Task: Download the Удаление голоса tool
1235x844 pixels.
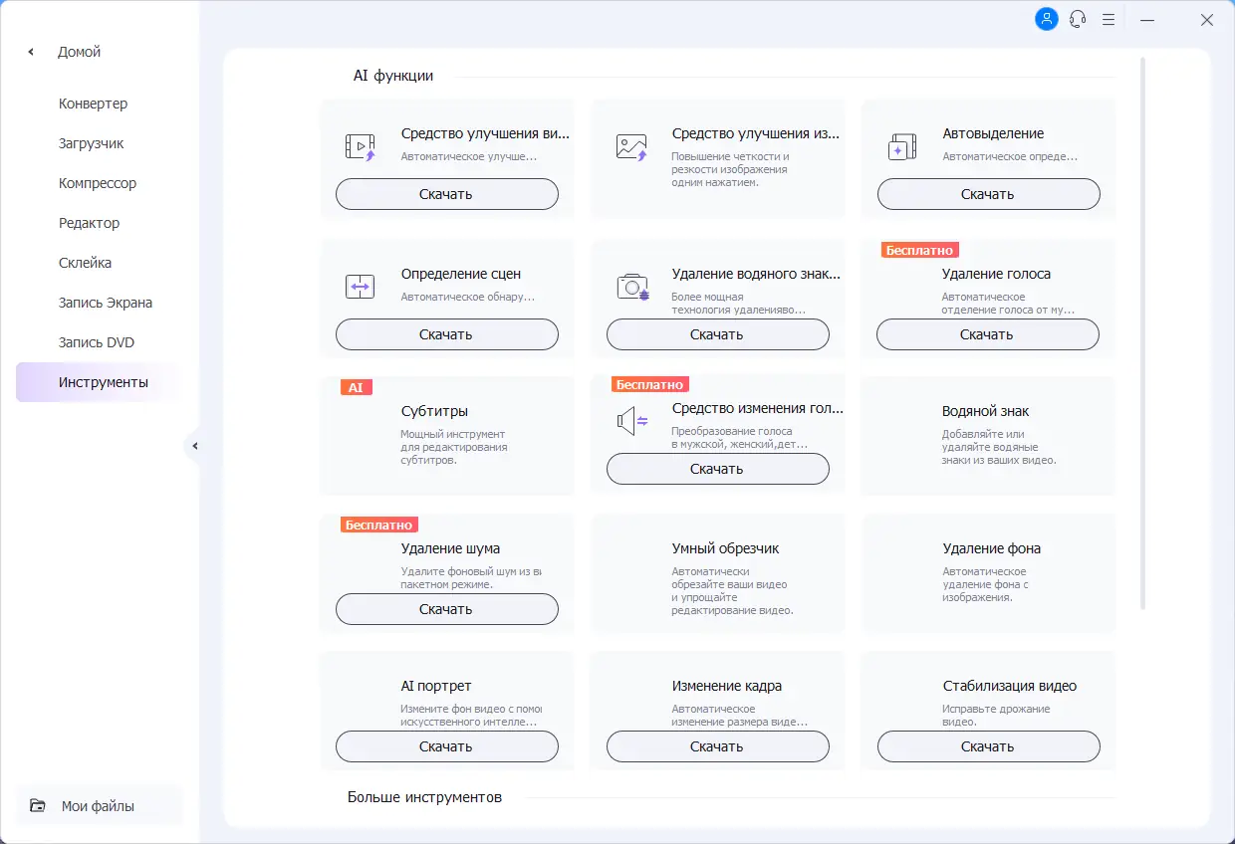Action: (x=987, y=334)
